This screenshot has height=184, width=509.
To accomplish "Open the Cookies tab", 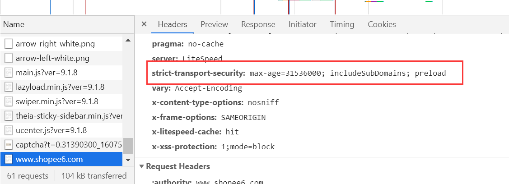I will (x=382, y=24).
